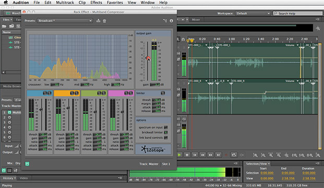The height and width of the screenshot is (188, 324).
Task: Click the Fast Forward transport button
Action: [x=210, y=155]
